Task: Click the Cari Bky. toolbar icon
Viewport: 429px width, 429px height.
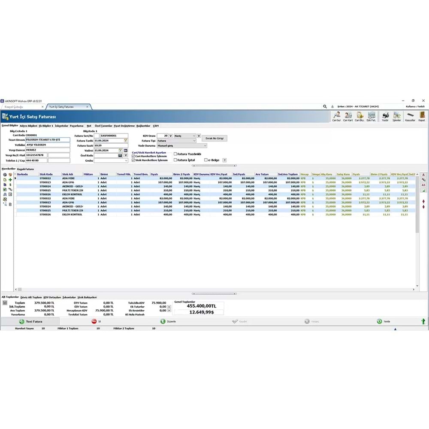Action: 360,116
